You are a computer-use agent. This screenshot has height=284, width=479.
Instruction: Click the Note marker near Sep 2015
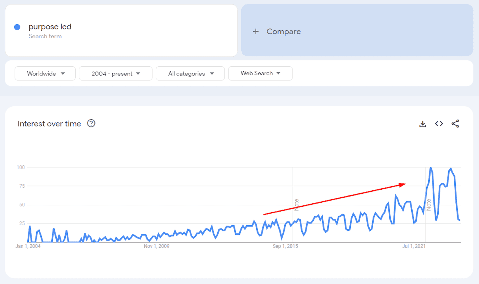[297, 205]
